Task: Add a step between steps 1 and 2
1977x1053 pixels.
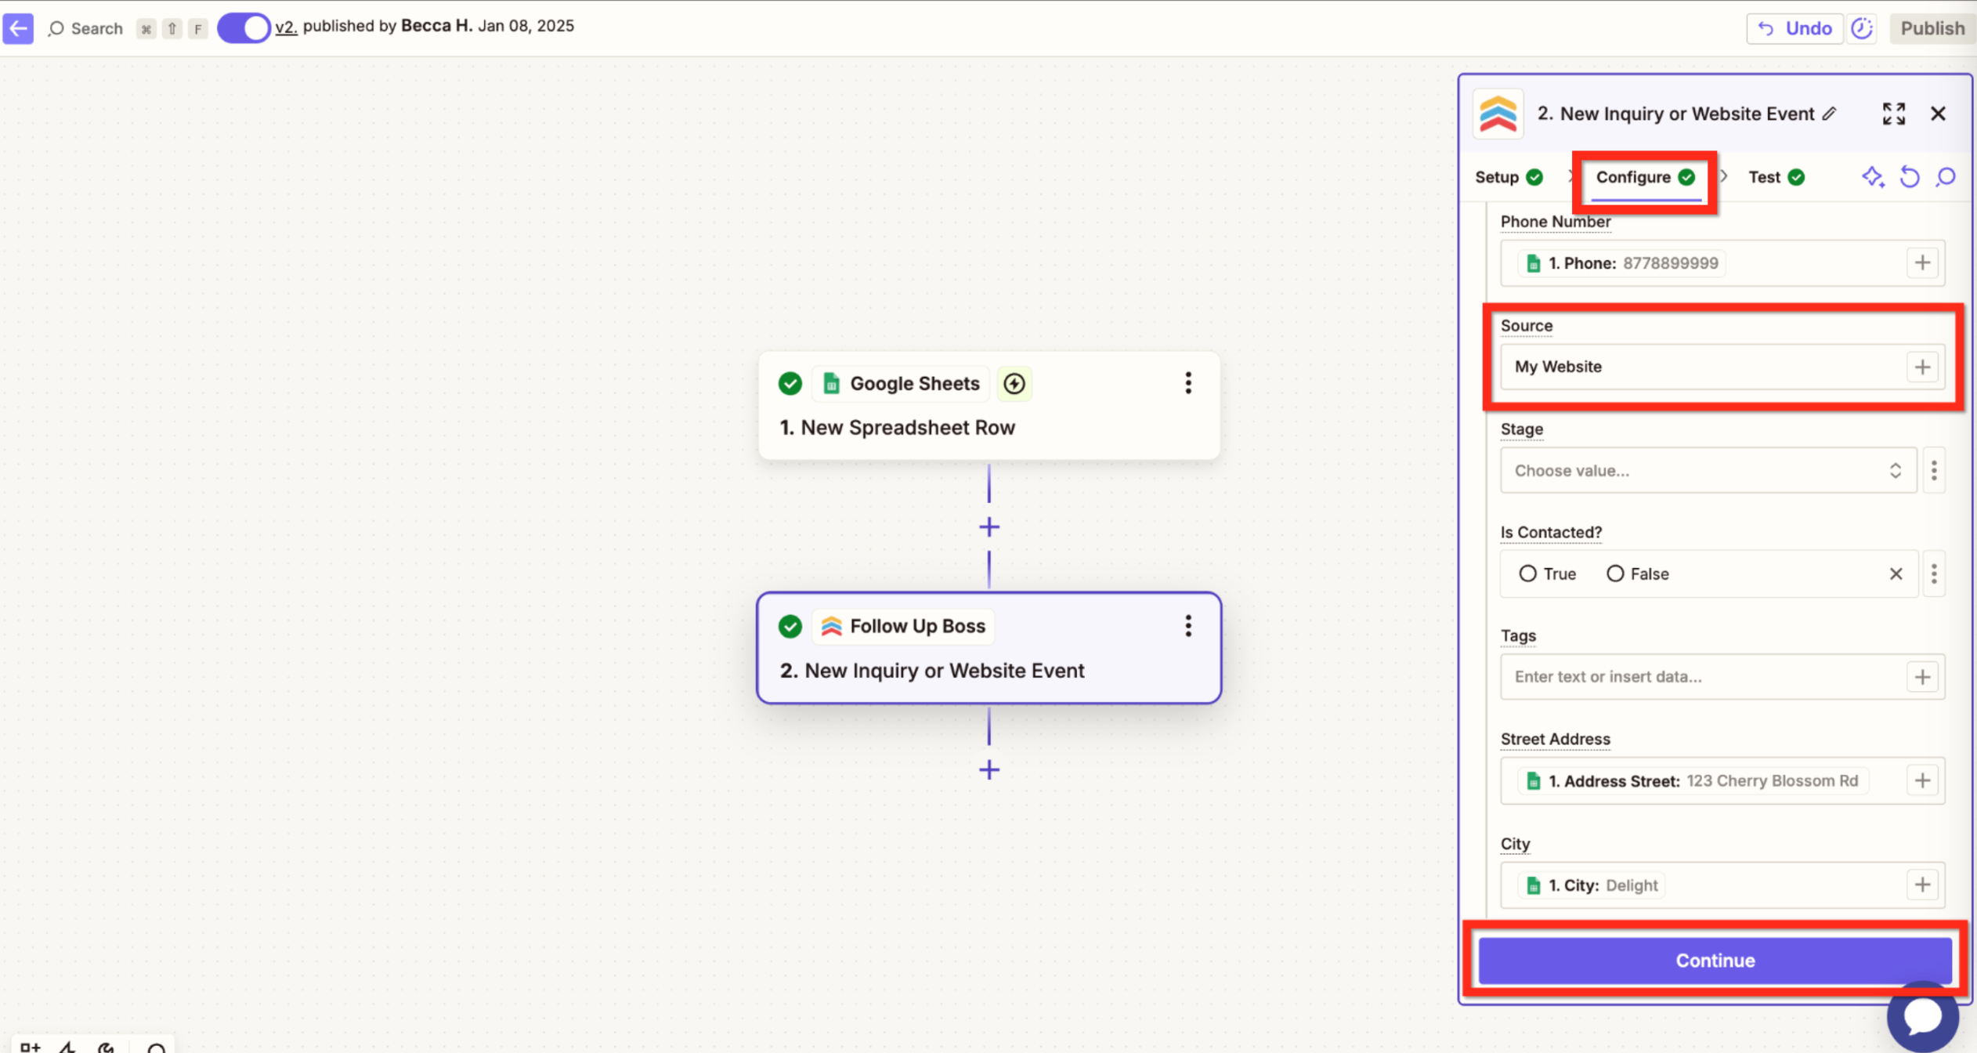Action: tap(989, 527)
